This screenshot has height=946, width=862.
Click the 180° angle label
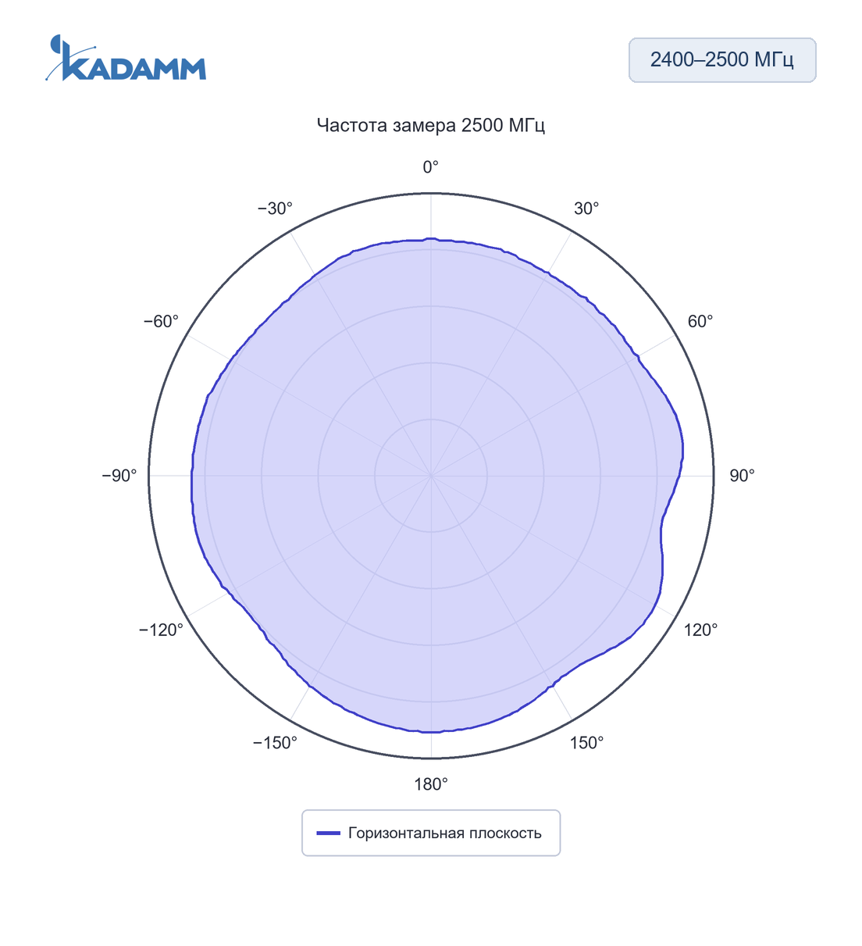click(x=431, y=784)
